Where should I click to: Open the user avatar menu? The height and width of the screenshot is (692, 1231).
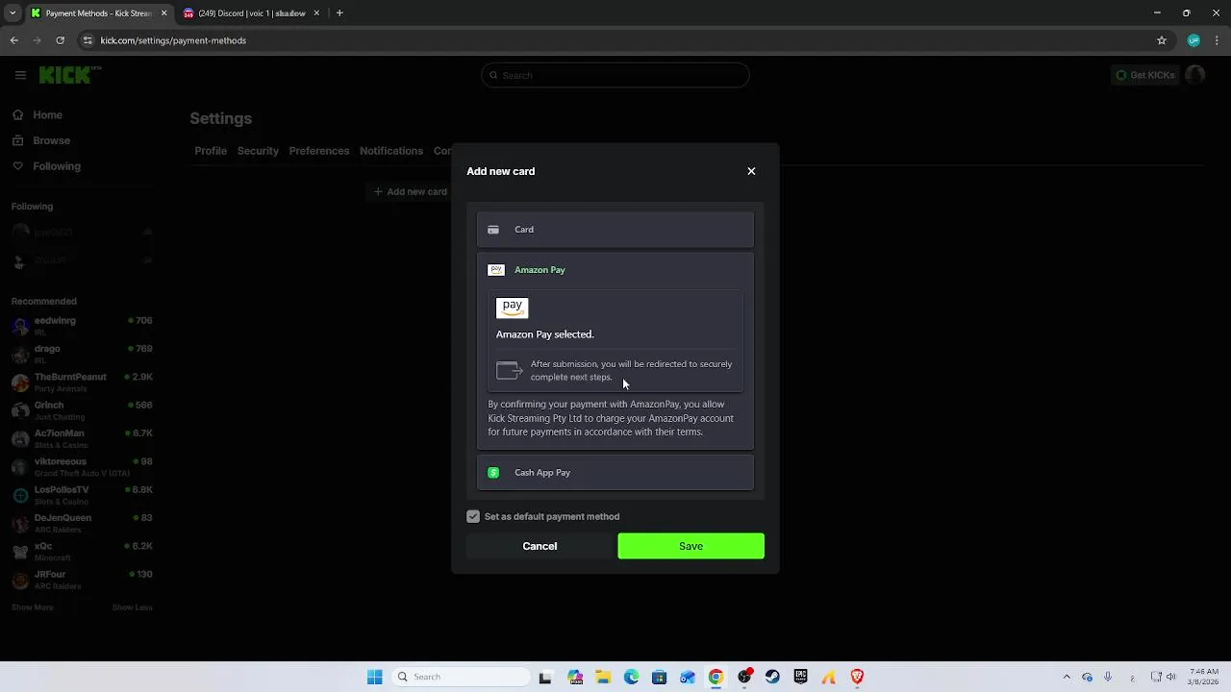coord(1195,75)
